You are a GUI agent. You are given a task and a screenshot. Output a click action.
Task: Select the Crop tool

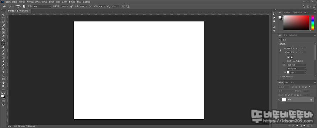(3, 29)
